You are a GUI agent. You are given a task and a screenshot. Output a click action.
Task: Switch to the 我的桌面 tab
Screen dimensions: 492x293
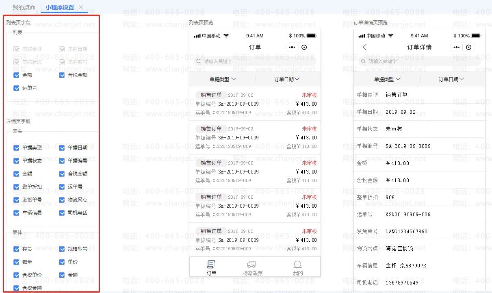click(24, 7)
